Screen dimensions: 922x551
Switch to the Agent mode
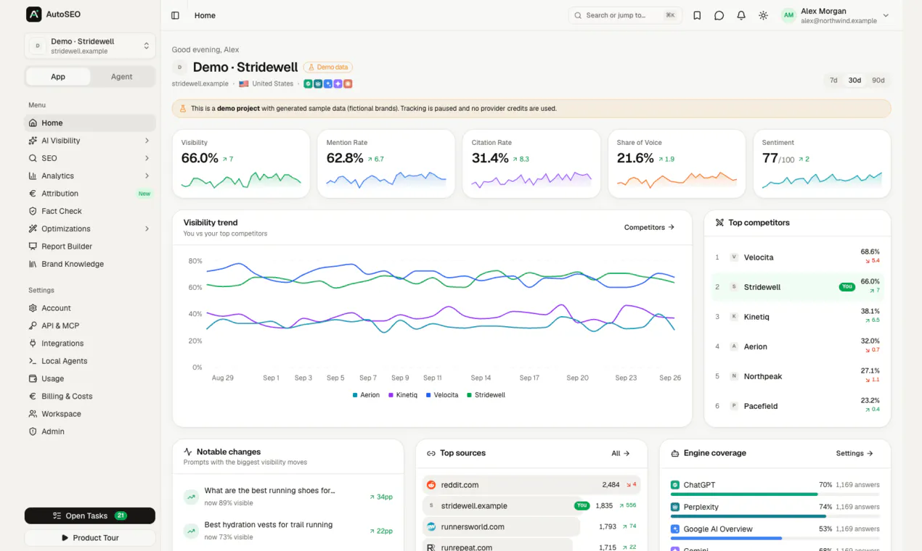point(122,77)
